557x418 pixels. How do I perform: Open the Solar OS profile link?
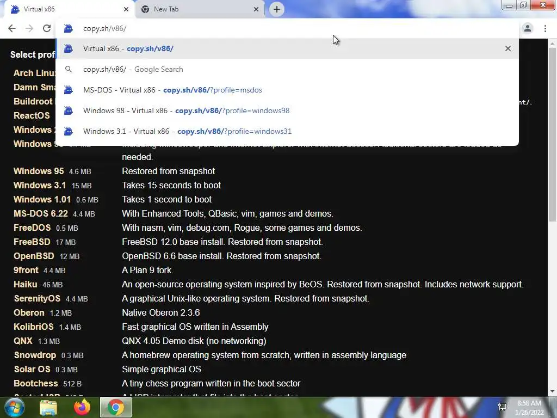pyautogui.click(x=32, y=370)
